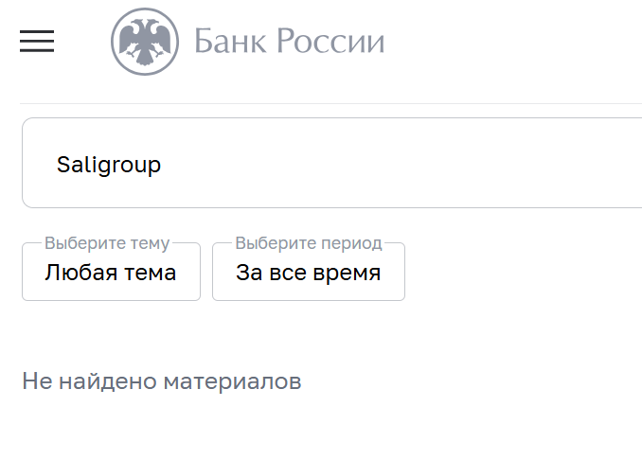Click the bottom bar of the hamburger icon
The image size is (642, 460).
pos(37,50)
